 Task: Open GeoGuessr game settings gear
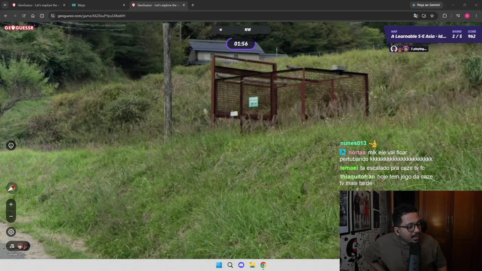[11, 232]
